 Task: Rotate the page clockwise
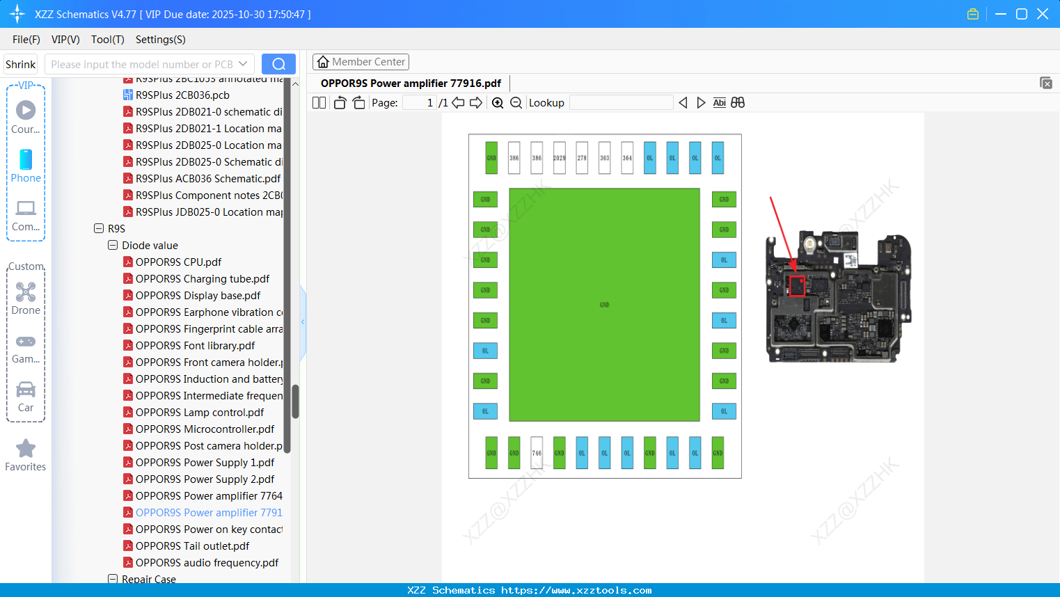click(358, 103)
